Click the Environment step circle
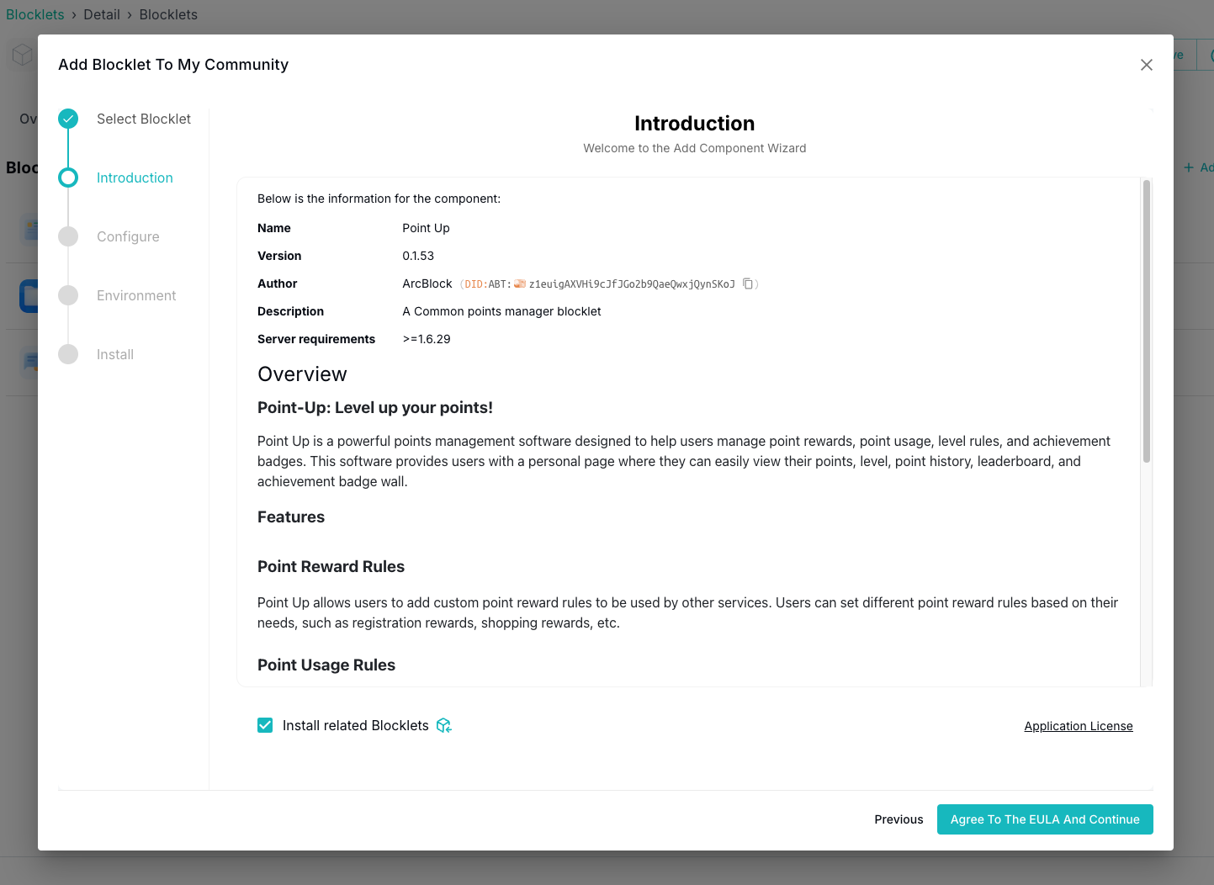Image resolution: width=1214 pixels, height=885 pixels. (x=68, y=295)
